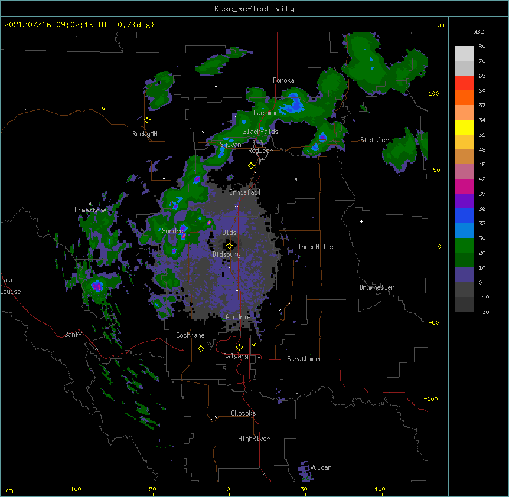Click the Stettler city label
The height and width of the screenshot is (497, 509).
click(x=374, y=140)
